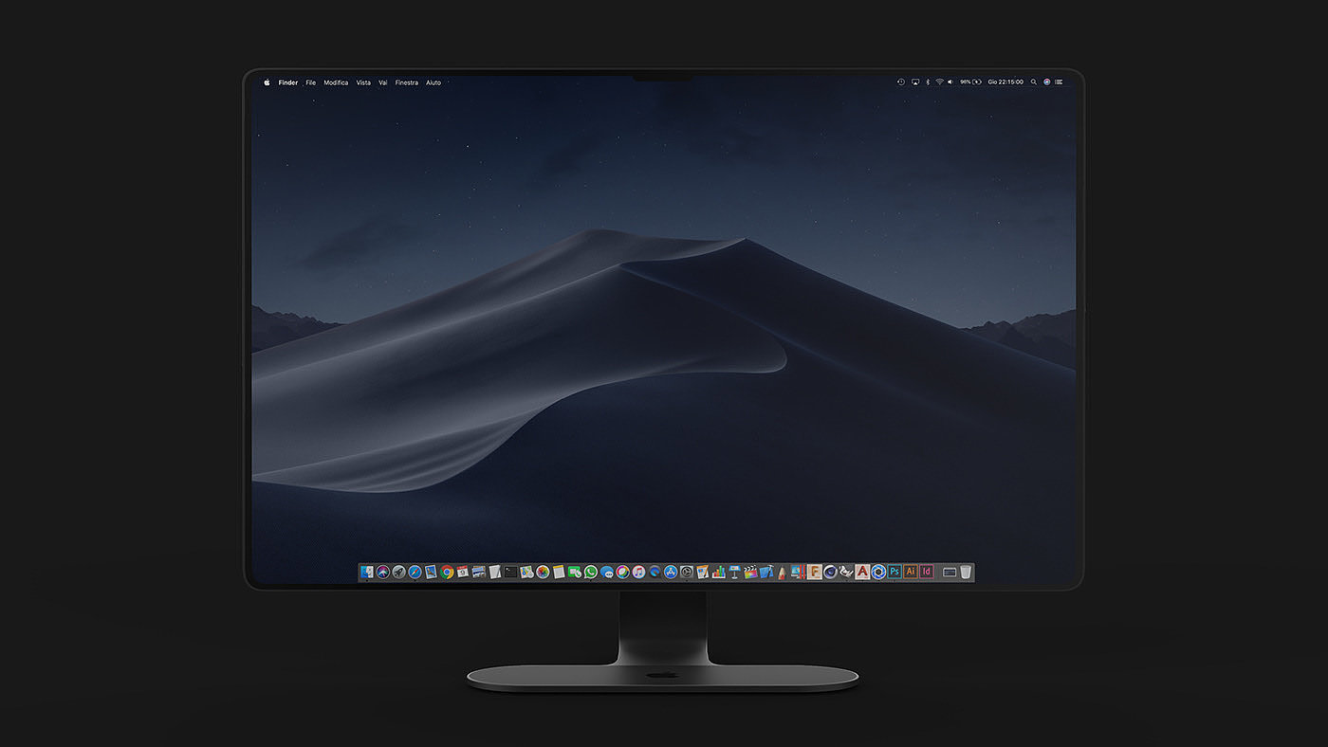Open the Numbers chart icon
1328x747 pixels.
[719, 573]
